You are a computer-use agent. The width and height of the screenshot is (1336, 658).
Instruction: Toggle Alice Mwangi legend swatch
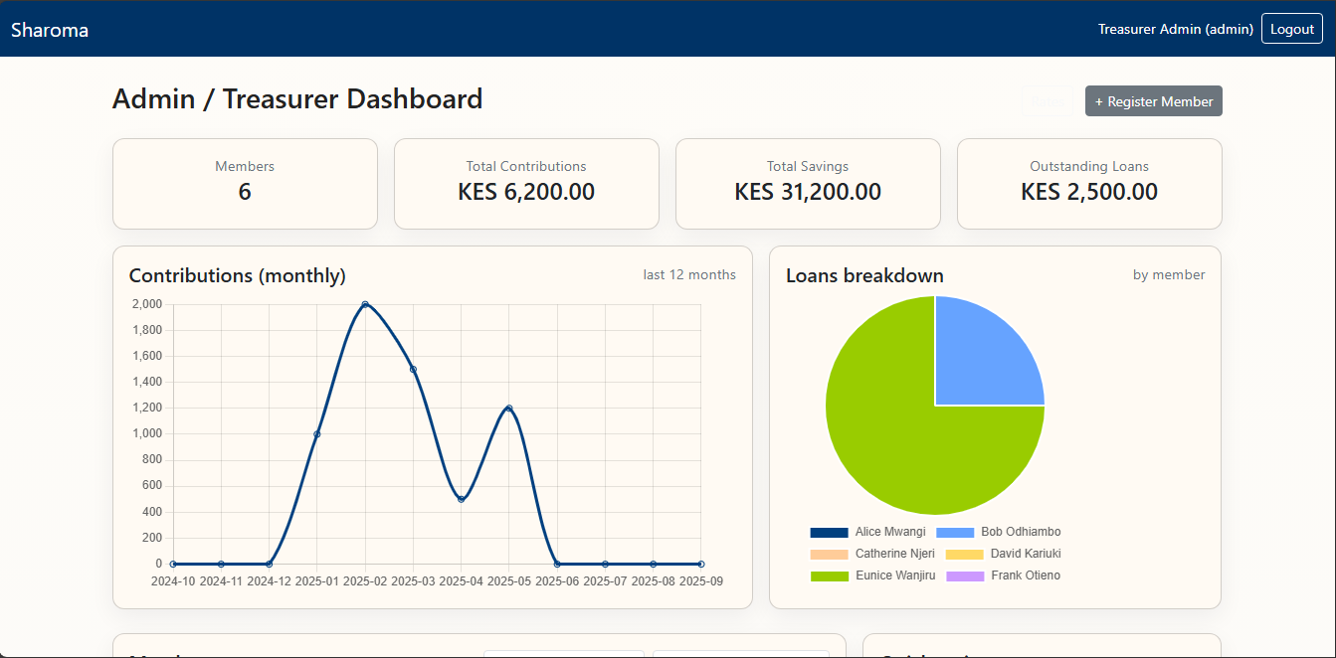(829, 533)
